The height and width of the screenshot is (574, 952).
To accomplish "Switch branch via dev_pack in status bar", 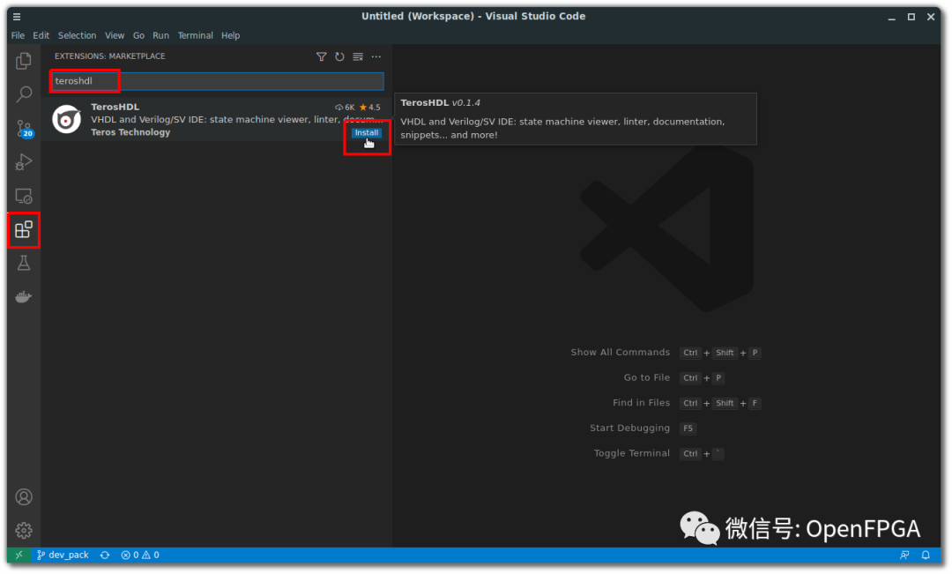I will pos(63,555).
